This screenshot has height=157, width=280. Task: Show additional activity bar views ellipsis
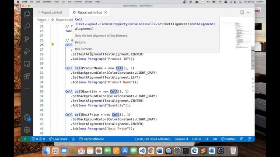pos(27,89)
